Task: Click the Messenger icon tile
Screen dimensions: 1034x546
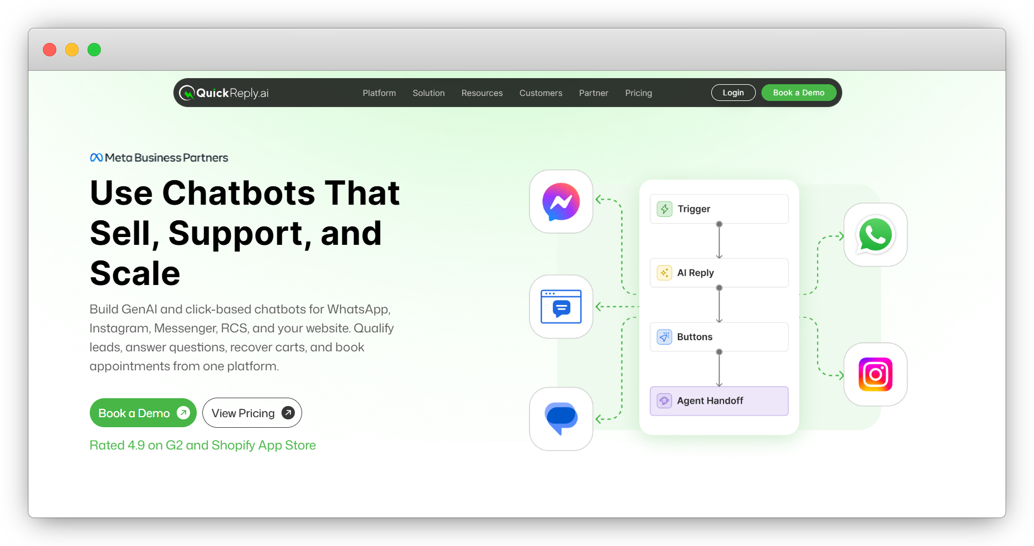Action: click(561, 201)
